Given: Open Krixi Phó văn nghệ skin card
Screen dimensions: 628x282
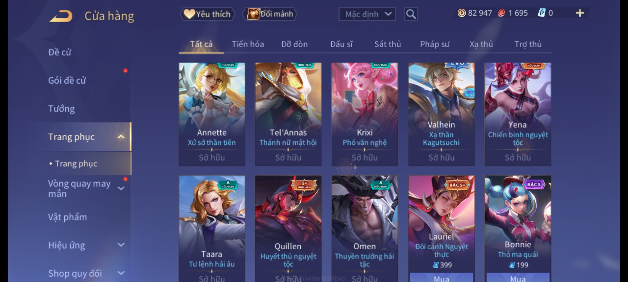Looking at the screenshot, I should click(365, 114).
